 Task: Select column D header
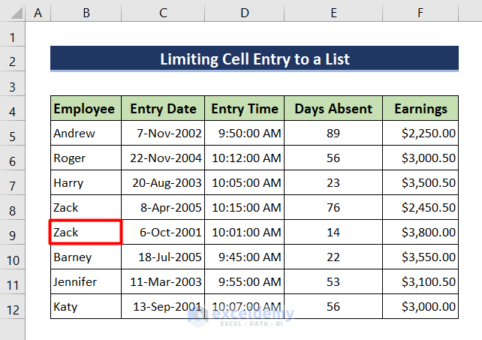[244, 13]
